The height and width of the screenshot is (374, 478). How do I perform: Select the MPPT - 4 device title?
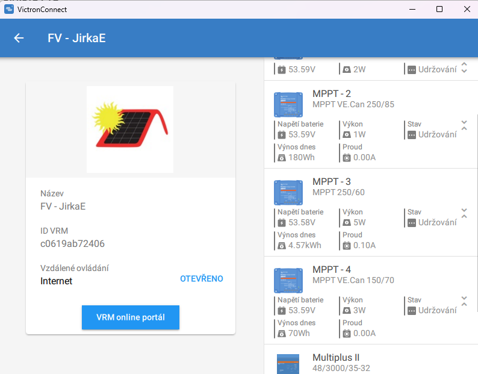point(331,269)
